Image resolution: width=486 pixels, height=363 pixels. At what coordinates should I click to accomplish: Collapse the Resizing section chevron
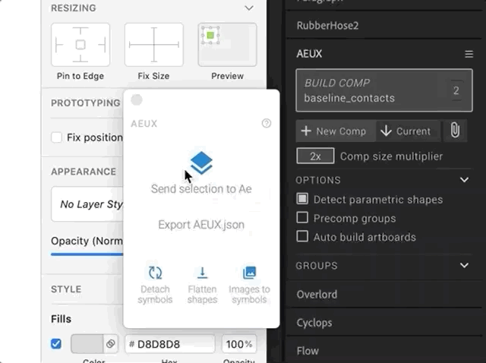[248, 8]
